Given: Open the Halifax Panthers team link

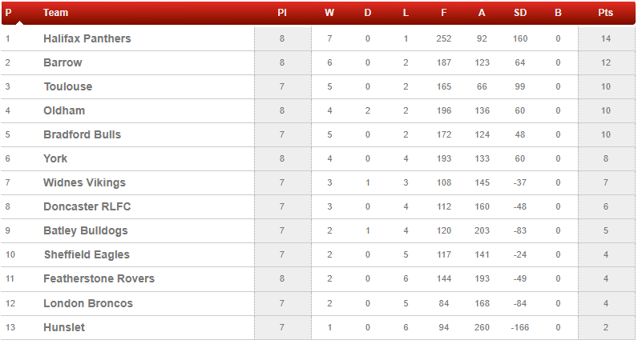Looking at the screenshot, I should pos(87,38).
